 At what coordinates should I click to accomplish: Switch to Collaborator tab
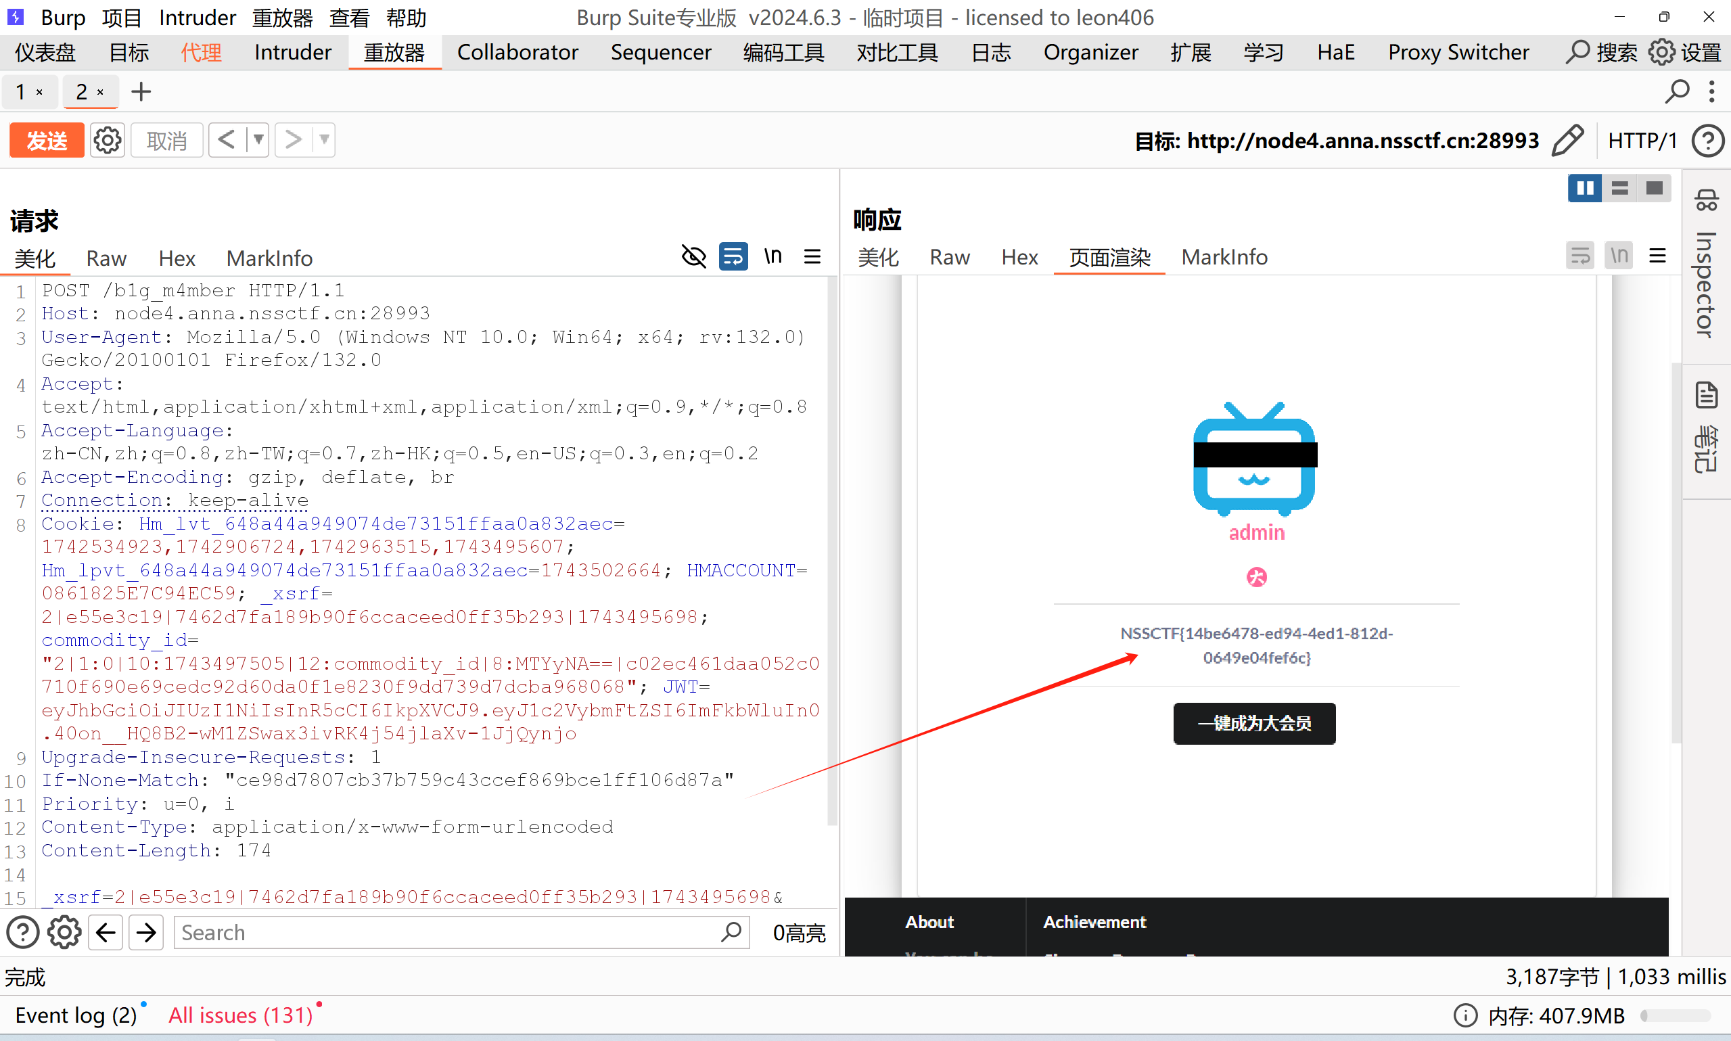(x=517, y=52)
